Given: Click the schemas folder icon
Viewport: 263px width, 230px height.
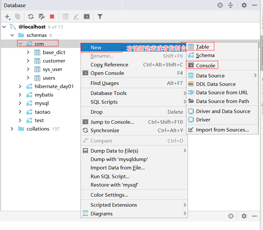Looking at the screenshot, I should (x=21, y=35).
